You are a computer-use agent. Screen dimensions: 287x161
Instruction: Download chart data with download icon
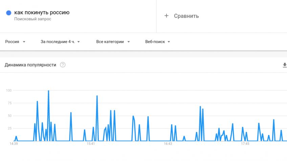(x=285, y=65)
